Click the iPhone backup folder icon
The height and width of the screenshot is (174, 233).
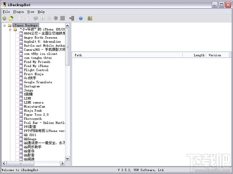coord(15,29)
